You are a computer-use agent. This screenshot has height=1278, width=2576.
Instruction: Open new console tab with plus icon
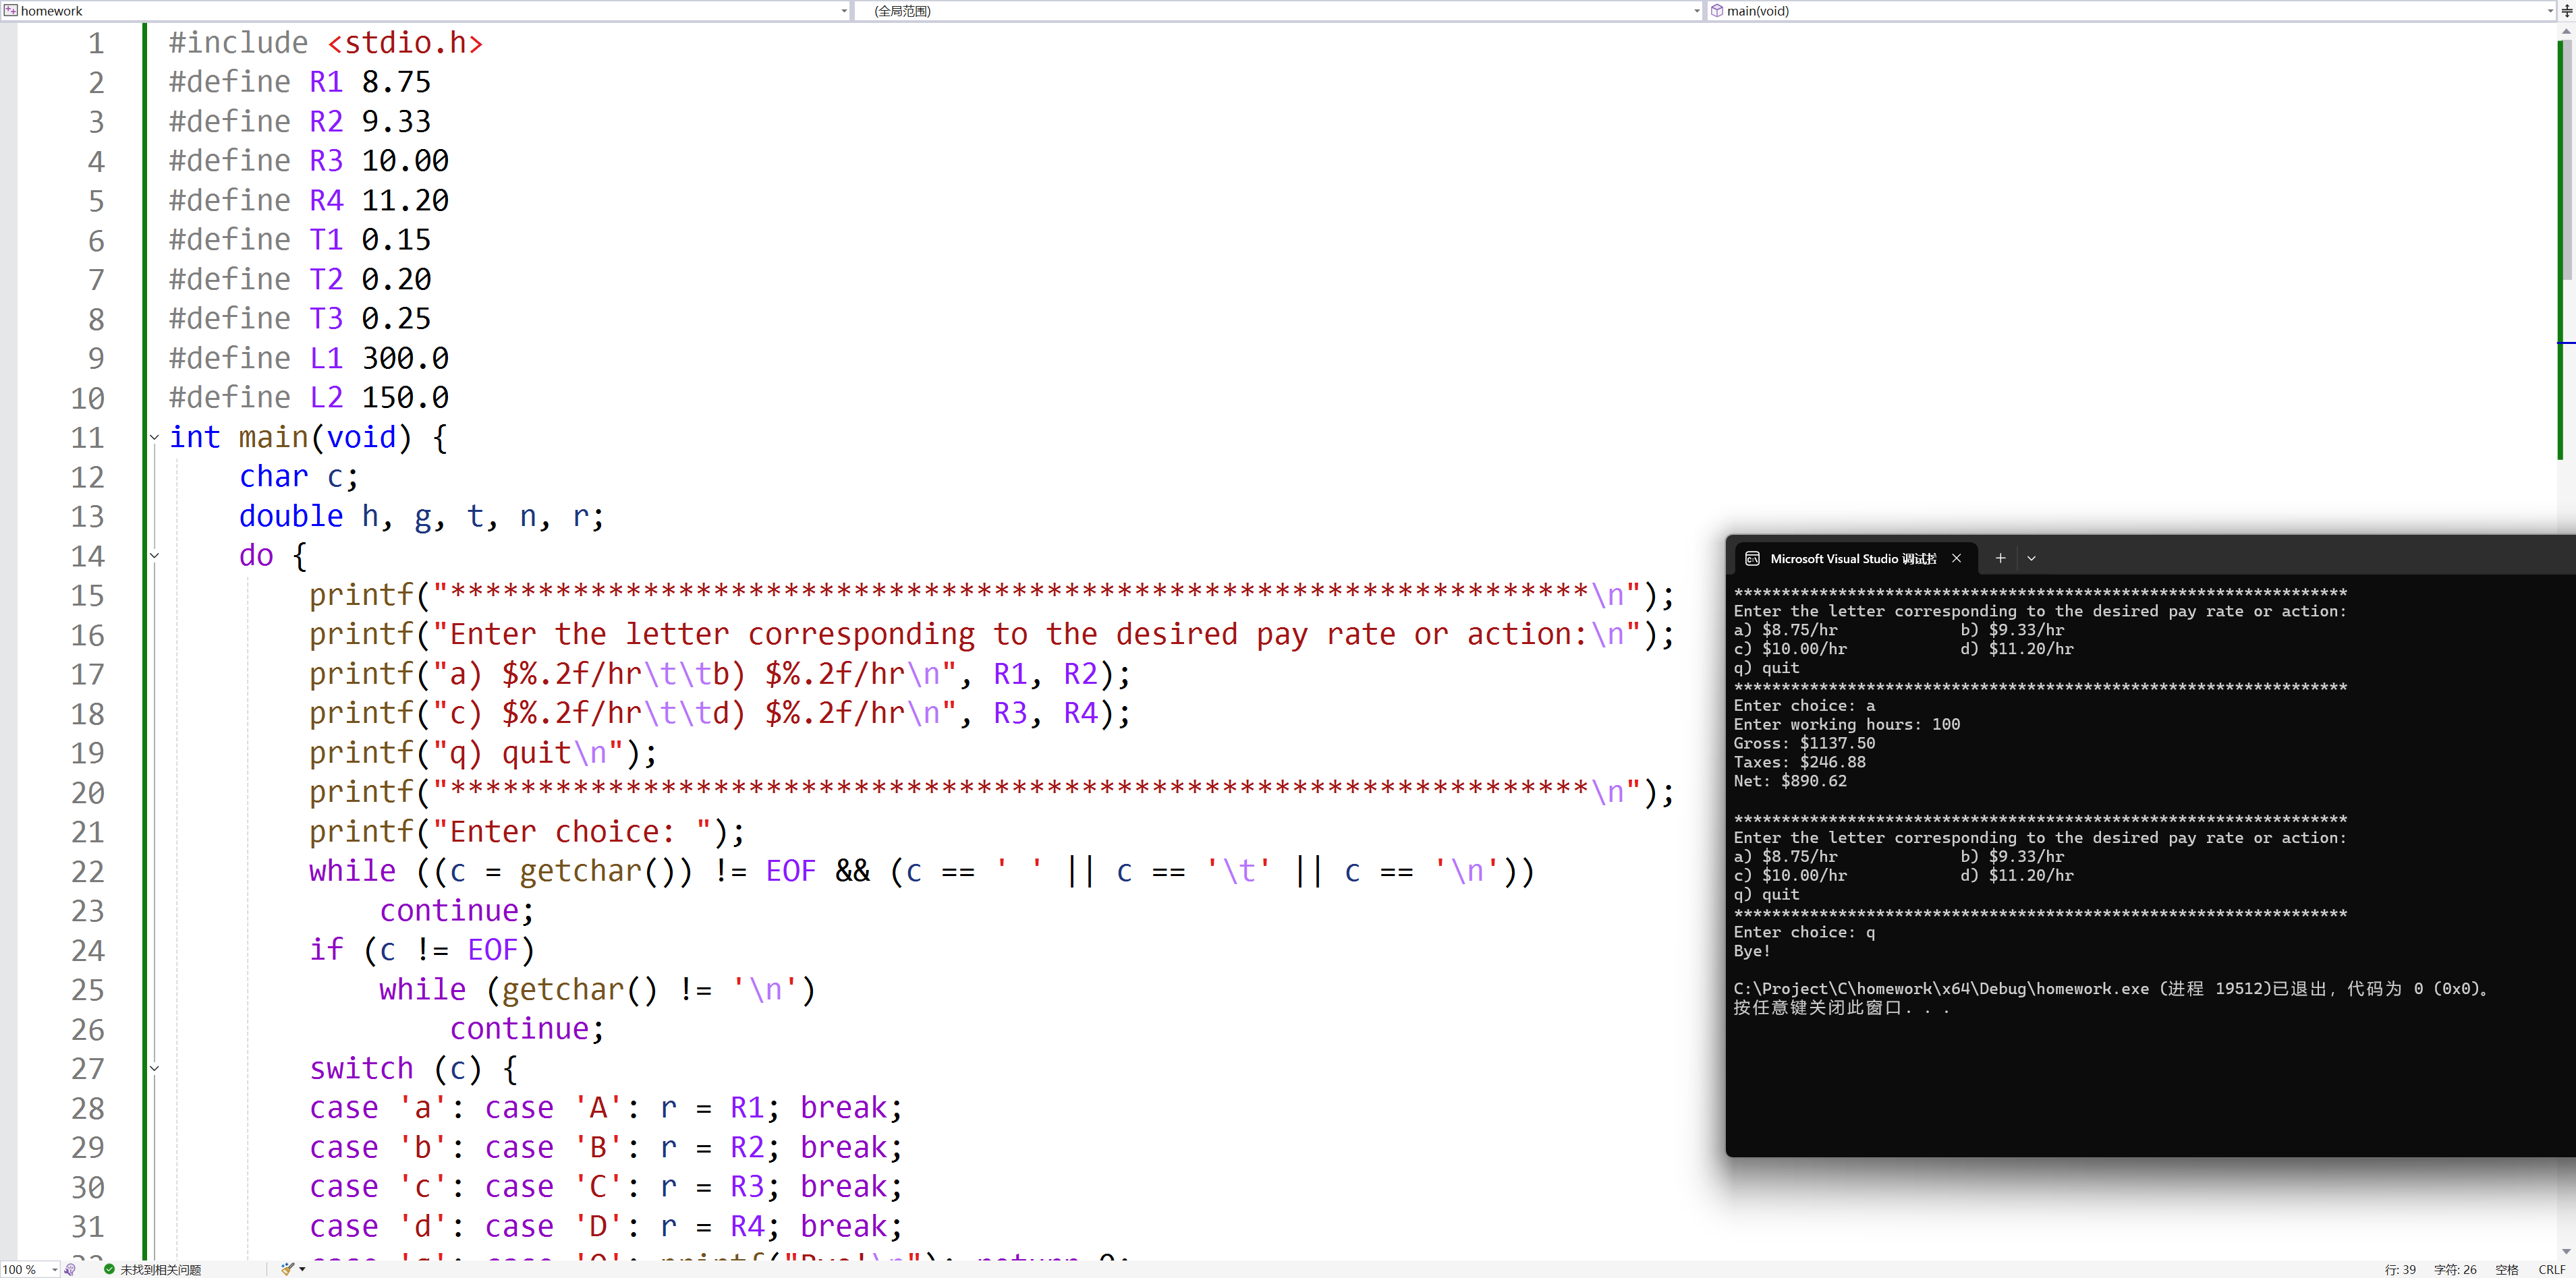tap(2000, 558)
